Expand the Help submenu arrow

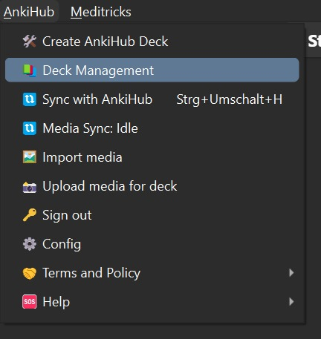click(x=291, y=302)
